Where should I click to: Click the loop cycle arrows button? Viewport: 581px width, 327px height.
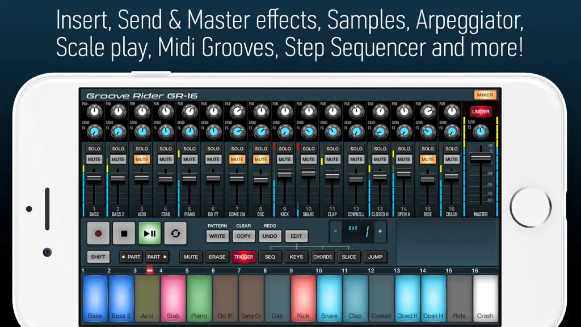[175, 233]
